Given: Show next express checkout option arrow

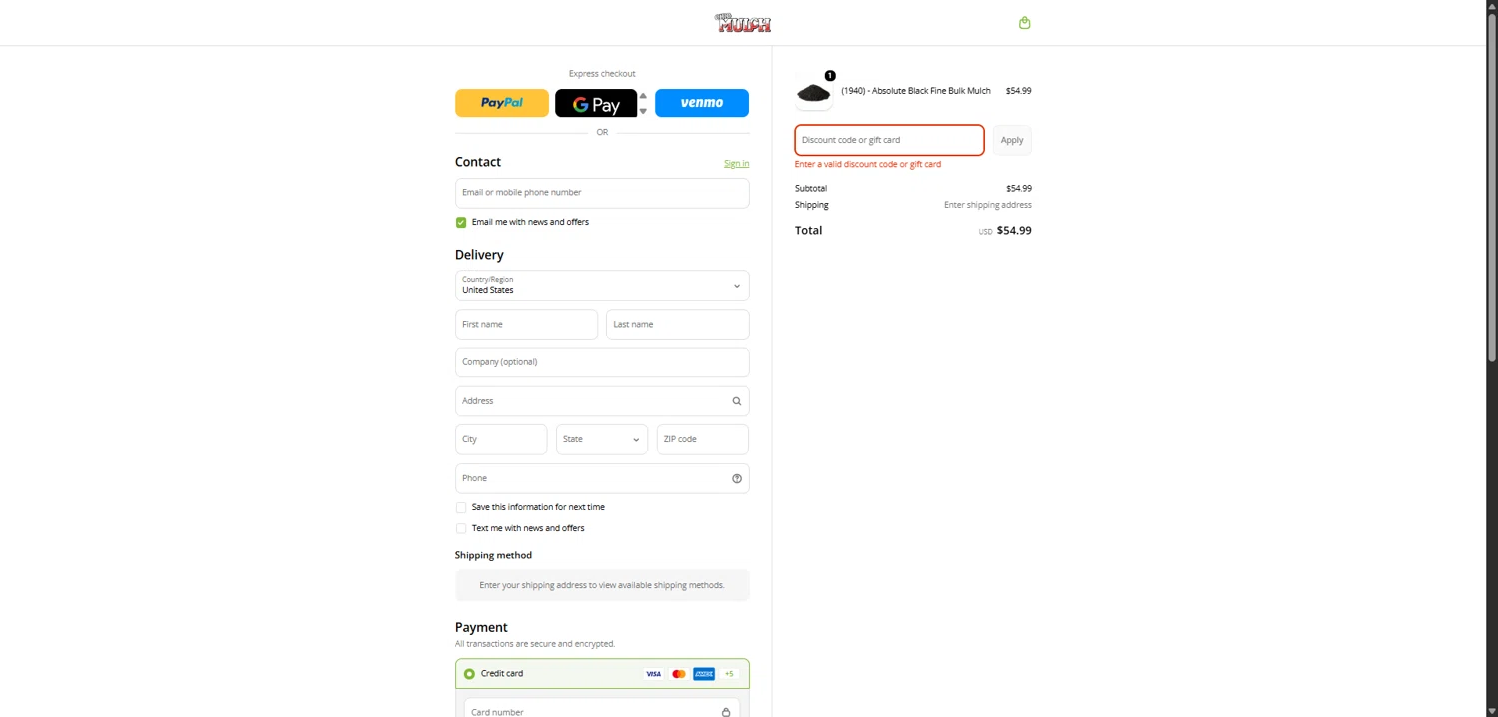Looking at the screenshot, I should tap(643, 111).
